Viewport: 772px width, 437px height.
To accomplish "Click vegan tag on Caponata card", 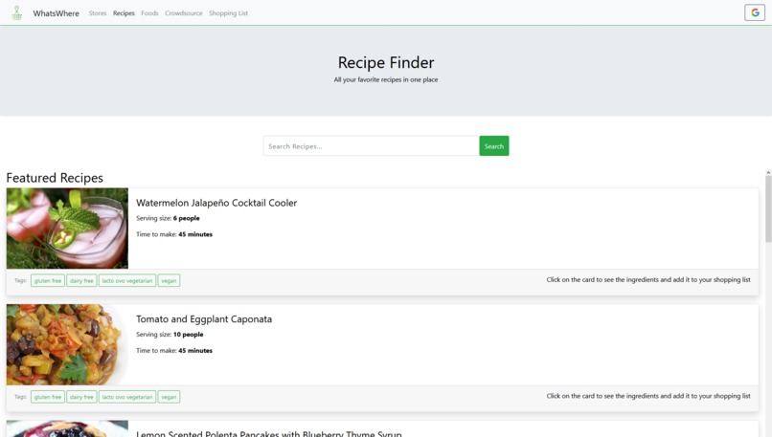I will [169, 397].
